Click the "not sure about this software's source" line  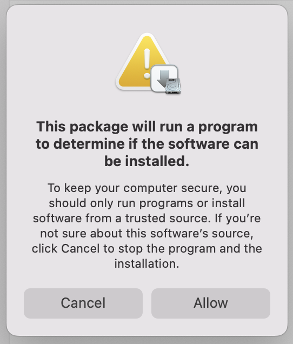click(146, 233)
